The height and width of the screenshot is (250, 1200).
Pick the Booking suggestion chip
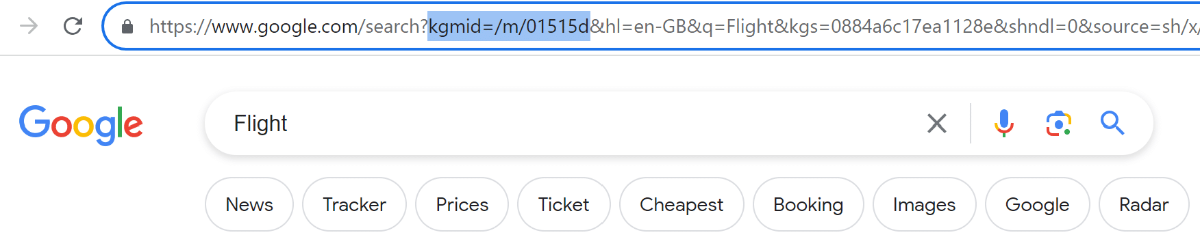point(808,204)
